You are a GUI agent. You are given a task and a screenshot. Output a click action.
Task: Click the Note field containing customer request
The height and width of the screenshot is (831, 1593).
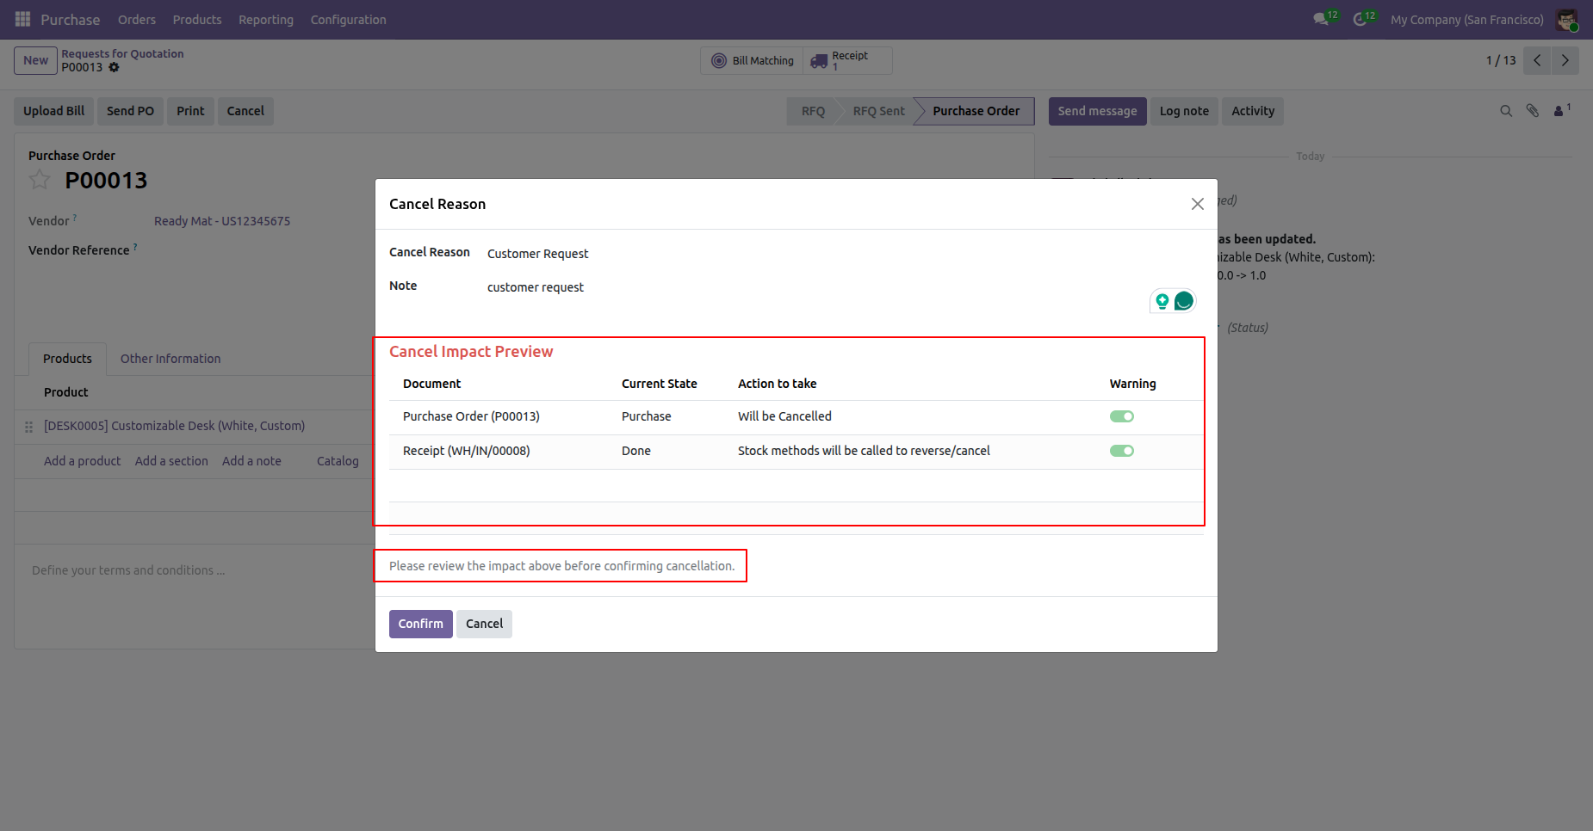844,287
